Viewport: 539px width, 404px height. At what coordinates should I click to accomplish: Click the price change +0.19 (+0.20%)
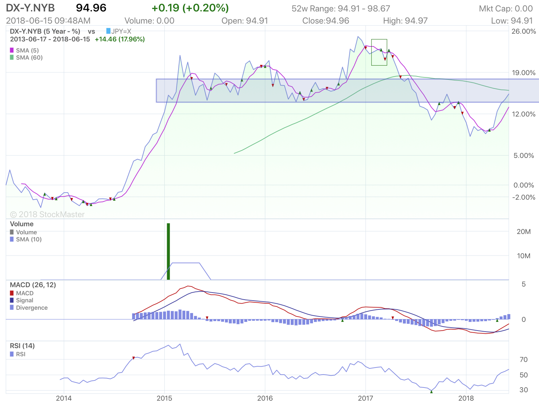click(x=190, y=8)
